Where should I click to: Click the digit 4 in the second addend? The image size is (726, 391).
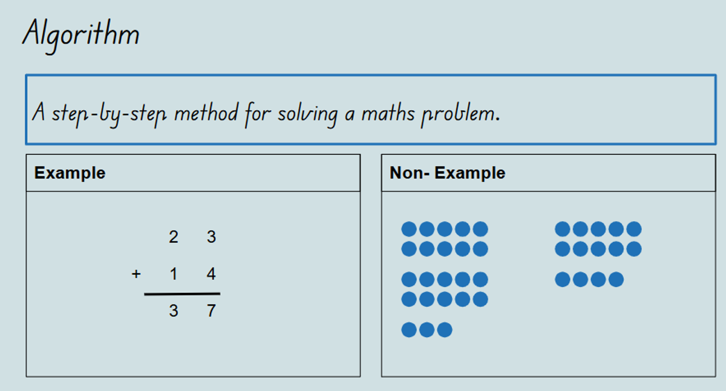[211, 274]
